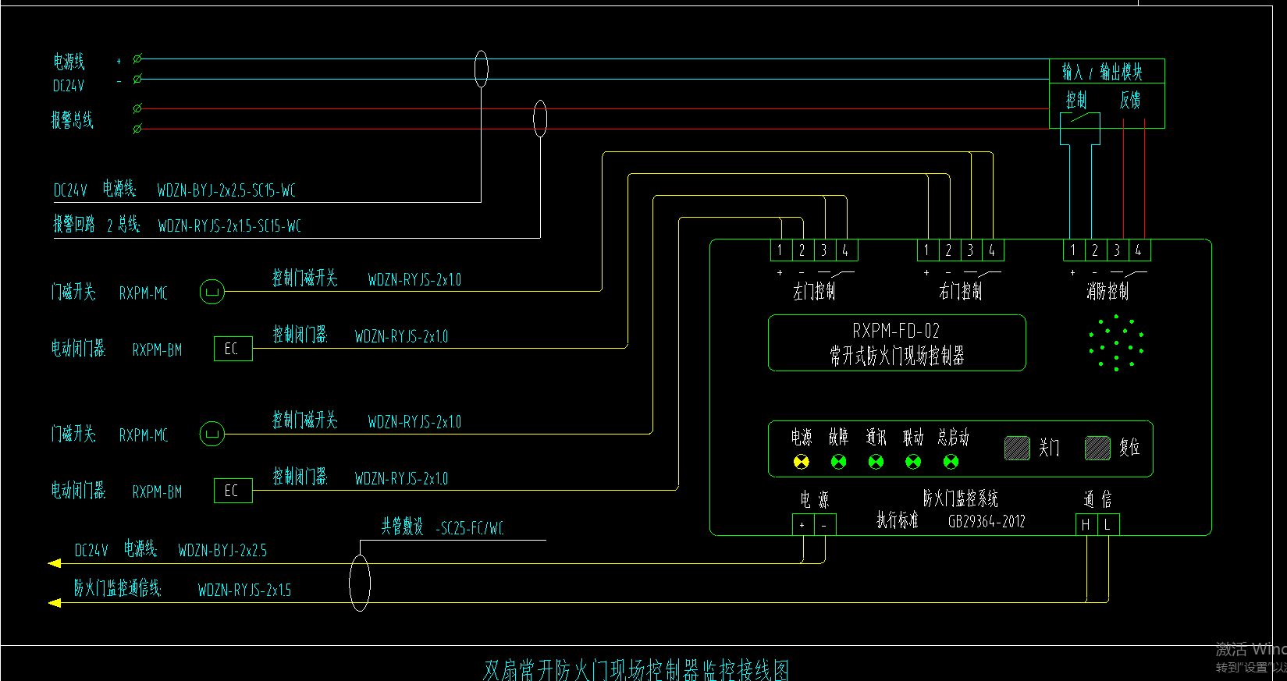
Task: Click the 联动 indicator lamp
Action: tap(913, 462)
